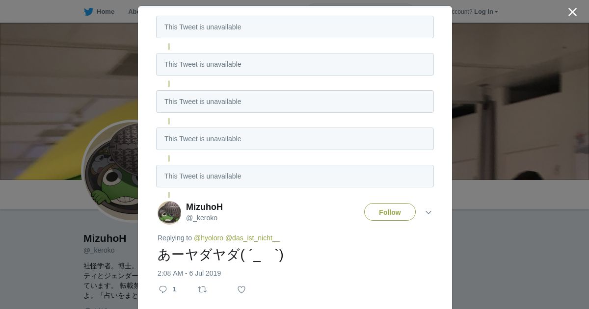Expand the tweet options chevron
The image size is (589, 309).
pos(428,212)
